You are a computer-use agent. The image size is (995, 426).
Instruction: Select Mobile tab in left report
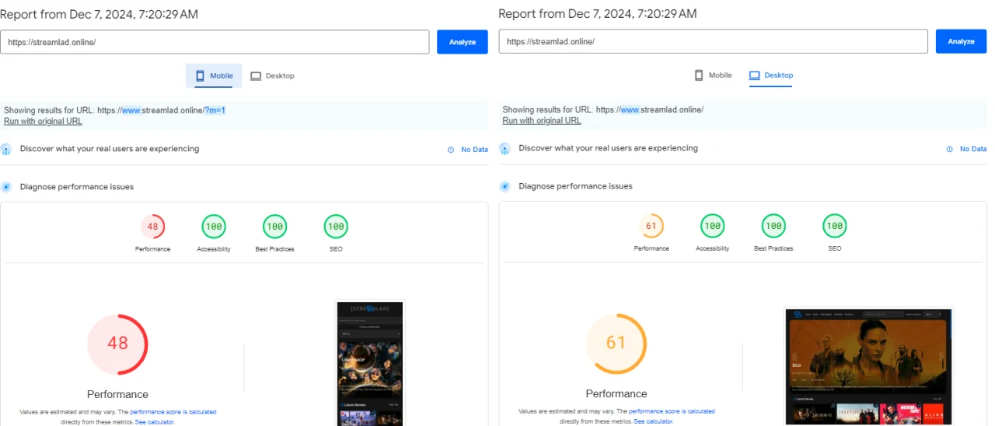(x=214, y=75)
